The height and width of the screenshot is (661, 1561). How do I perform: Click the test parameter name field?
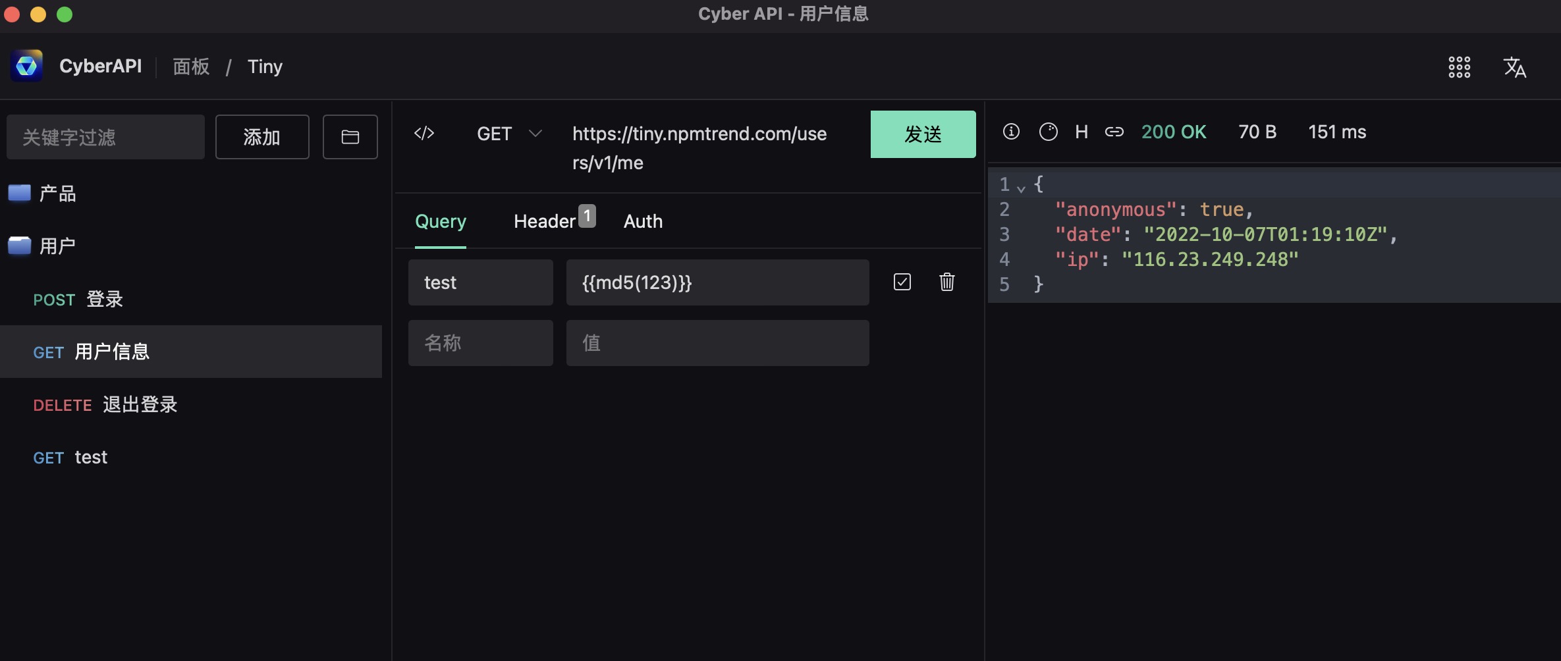(481, 282)
